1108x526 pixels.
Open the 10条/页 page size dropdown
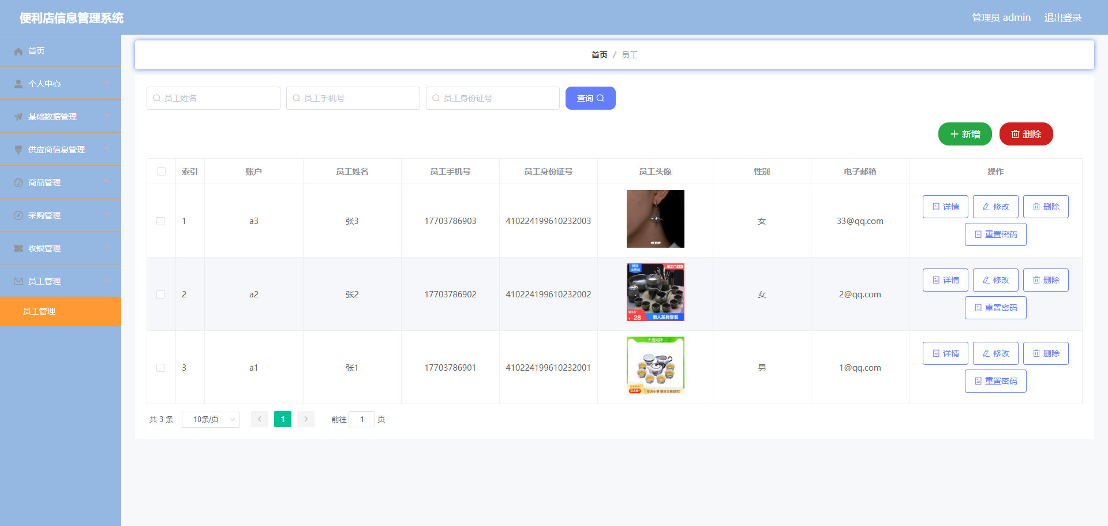tap(211, 419)
